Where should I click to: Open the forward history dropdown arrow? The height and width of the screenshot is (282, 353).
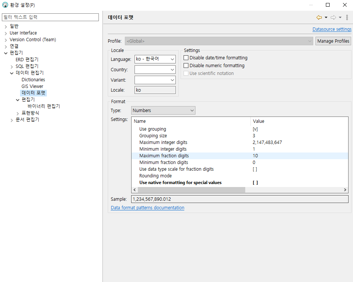(x=340, y=17)
